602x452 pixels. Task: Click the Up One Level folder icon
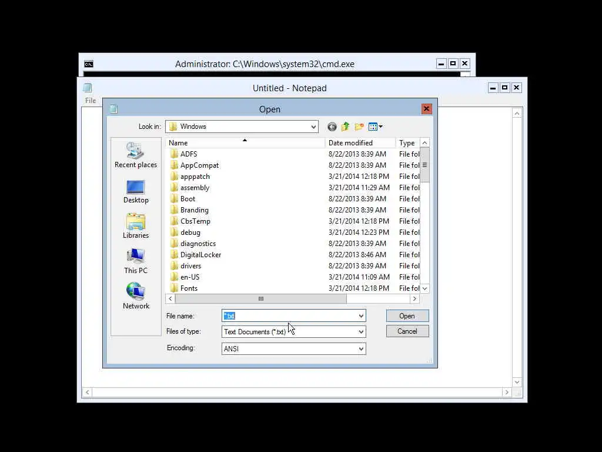(x=345, y=127)
